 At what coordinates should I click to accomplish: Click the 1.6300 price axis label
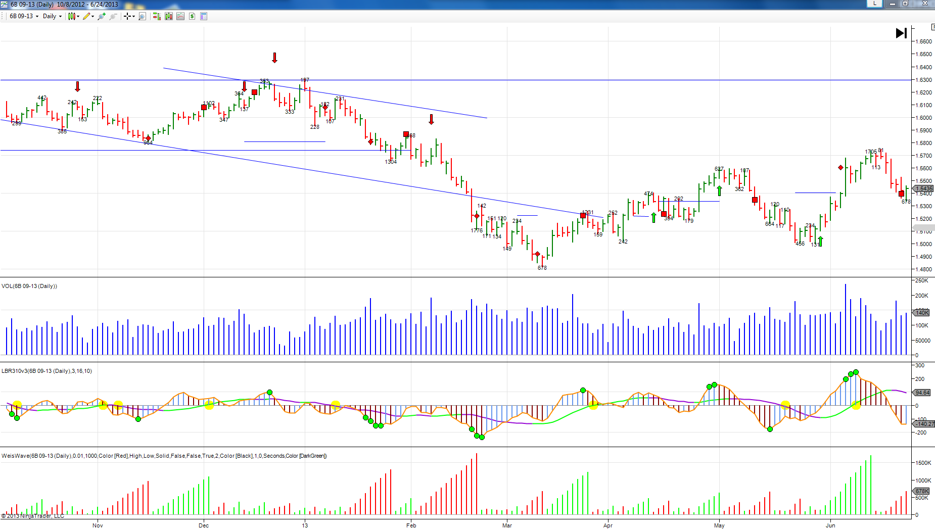pos(924,80)
